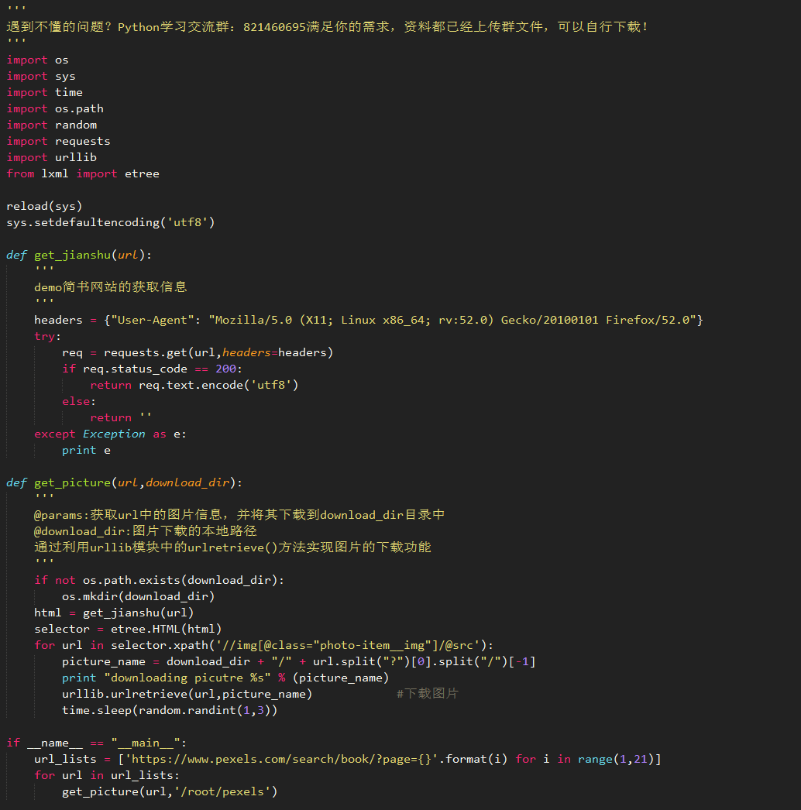801x810 pixels.
Task: Click the 'try:' keyword
Action: (47, 336)
